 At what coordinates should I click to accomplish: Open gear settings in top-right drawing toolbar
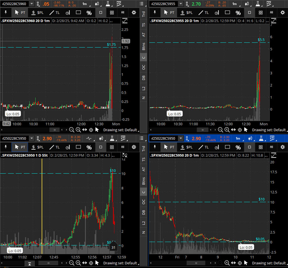(282, 13)
